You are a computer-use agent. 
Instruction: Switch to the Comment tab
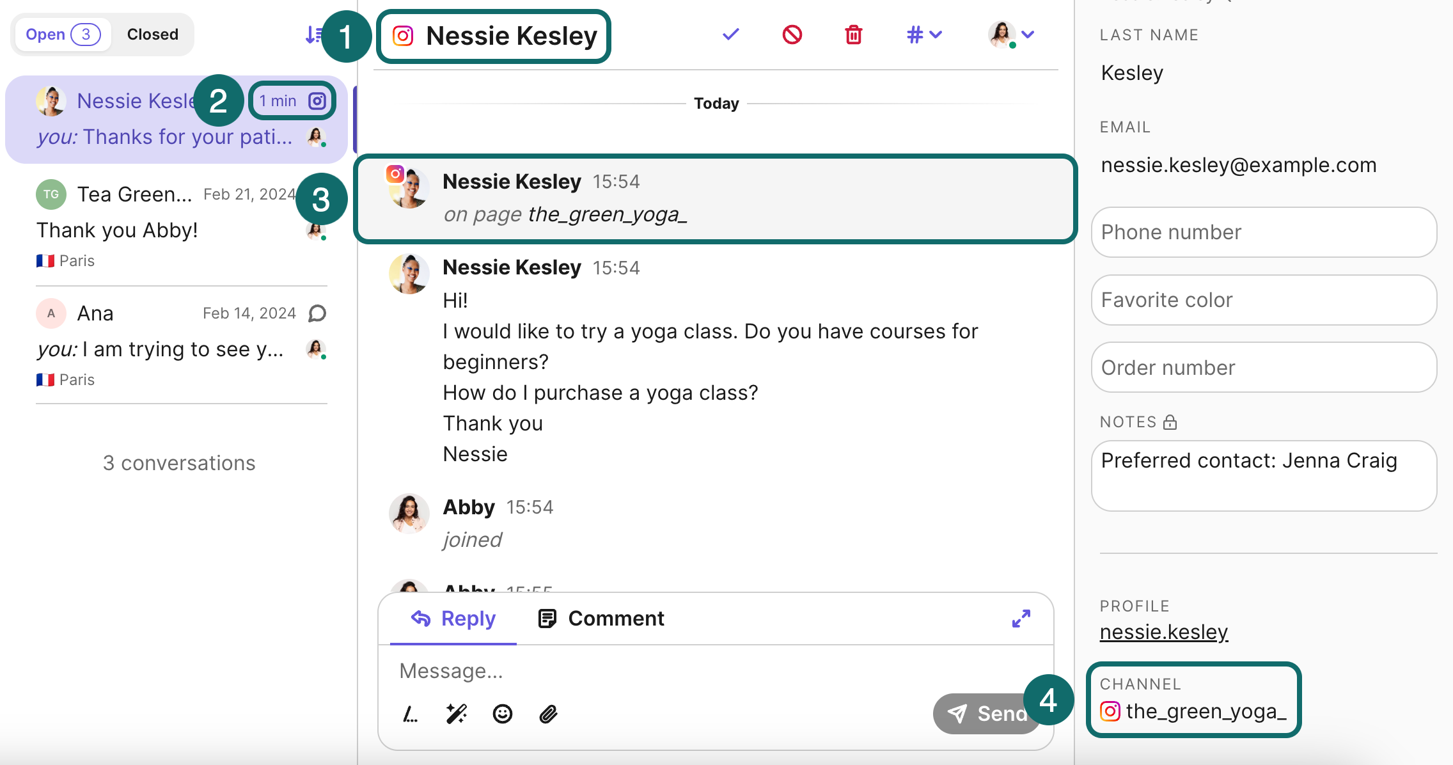click(602, 618)
